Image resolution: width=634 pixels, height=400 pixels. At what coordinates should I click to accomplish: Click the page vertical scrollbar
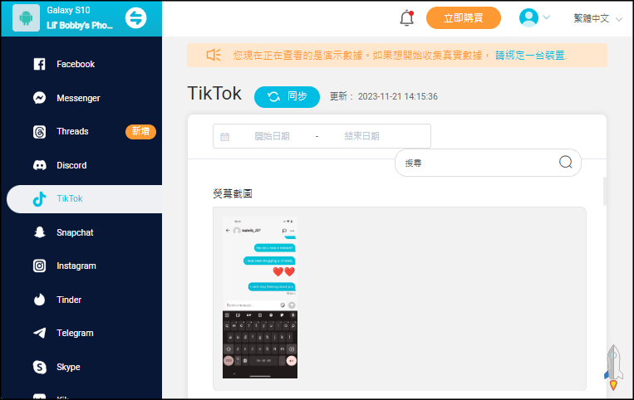coord(605,192)
